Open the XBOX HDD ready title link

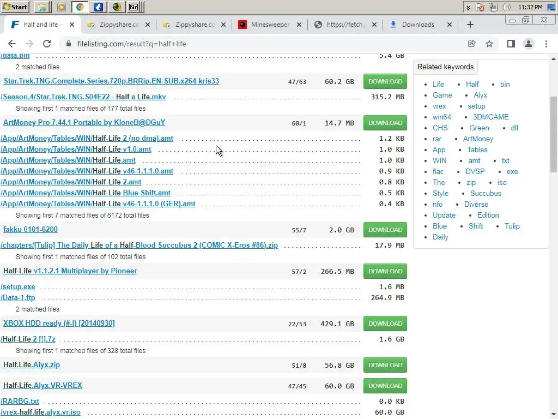point(59,323)
